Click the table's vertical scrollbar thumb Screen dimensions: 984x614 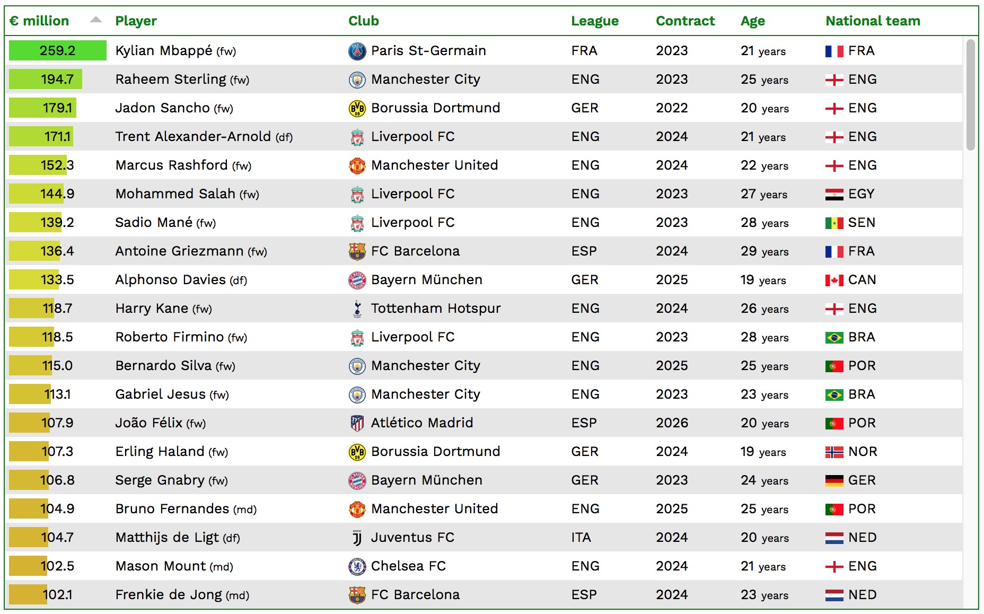[970, 95]
